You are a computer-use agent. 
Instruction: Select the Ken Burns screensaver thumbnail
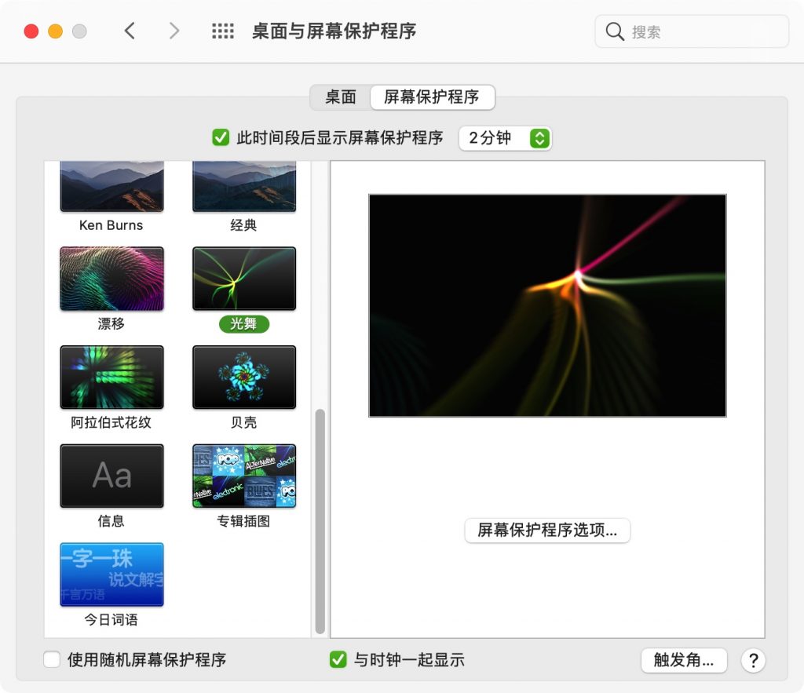pyautogui.click(x=111, y=187)
